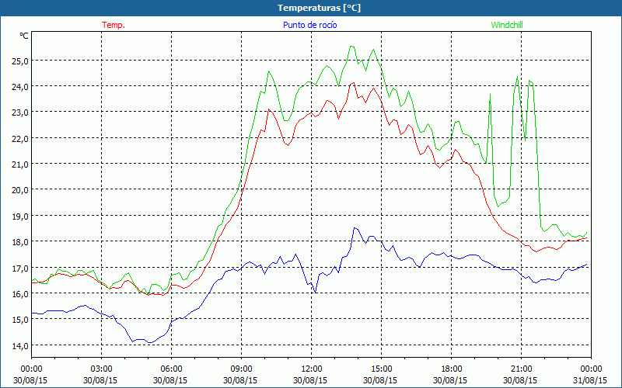This screenshot has height=388, width=622.
Task: Click the 14,0 y-axis value
Action: pyautogui.click(x=20, y=345)
